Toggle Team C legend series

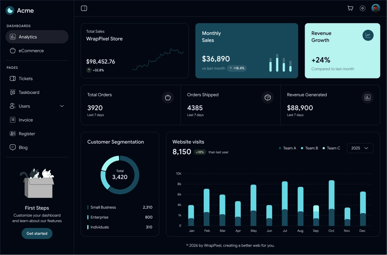331,148
